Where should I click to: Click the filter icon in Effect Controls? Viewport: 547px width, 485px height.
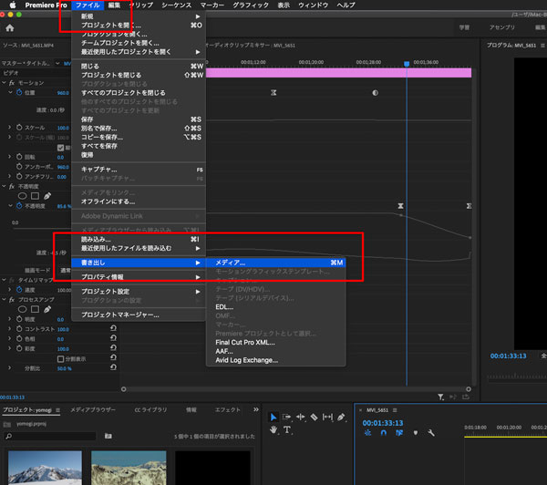441,397
